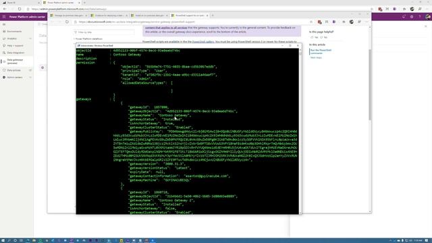This screenshot has height=243, width=432.
Task: Open a new tab in the rear browser
Action: point(84,3)
